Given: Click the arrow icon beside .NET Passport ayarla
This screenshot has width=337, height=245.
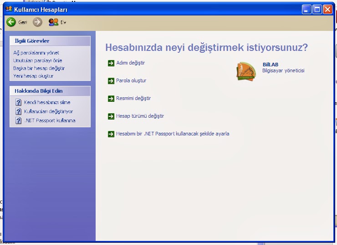Looking at the screenshot, I should coord(111,134).
